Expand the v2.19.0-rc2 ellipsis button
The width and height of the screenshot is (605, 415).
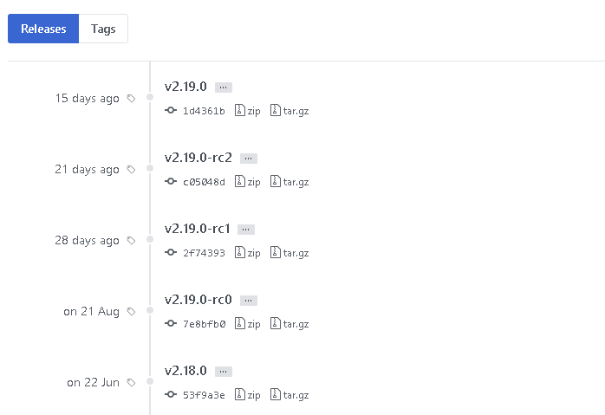[249, 159]
